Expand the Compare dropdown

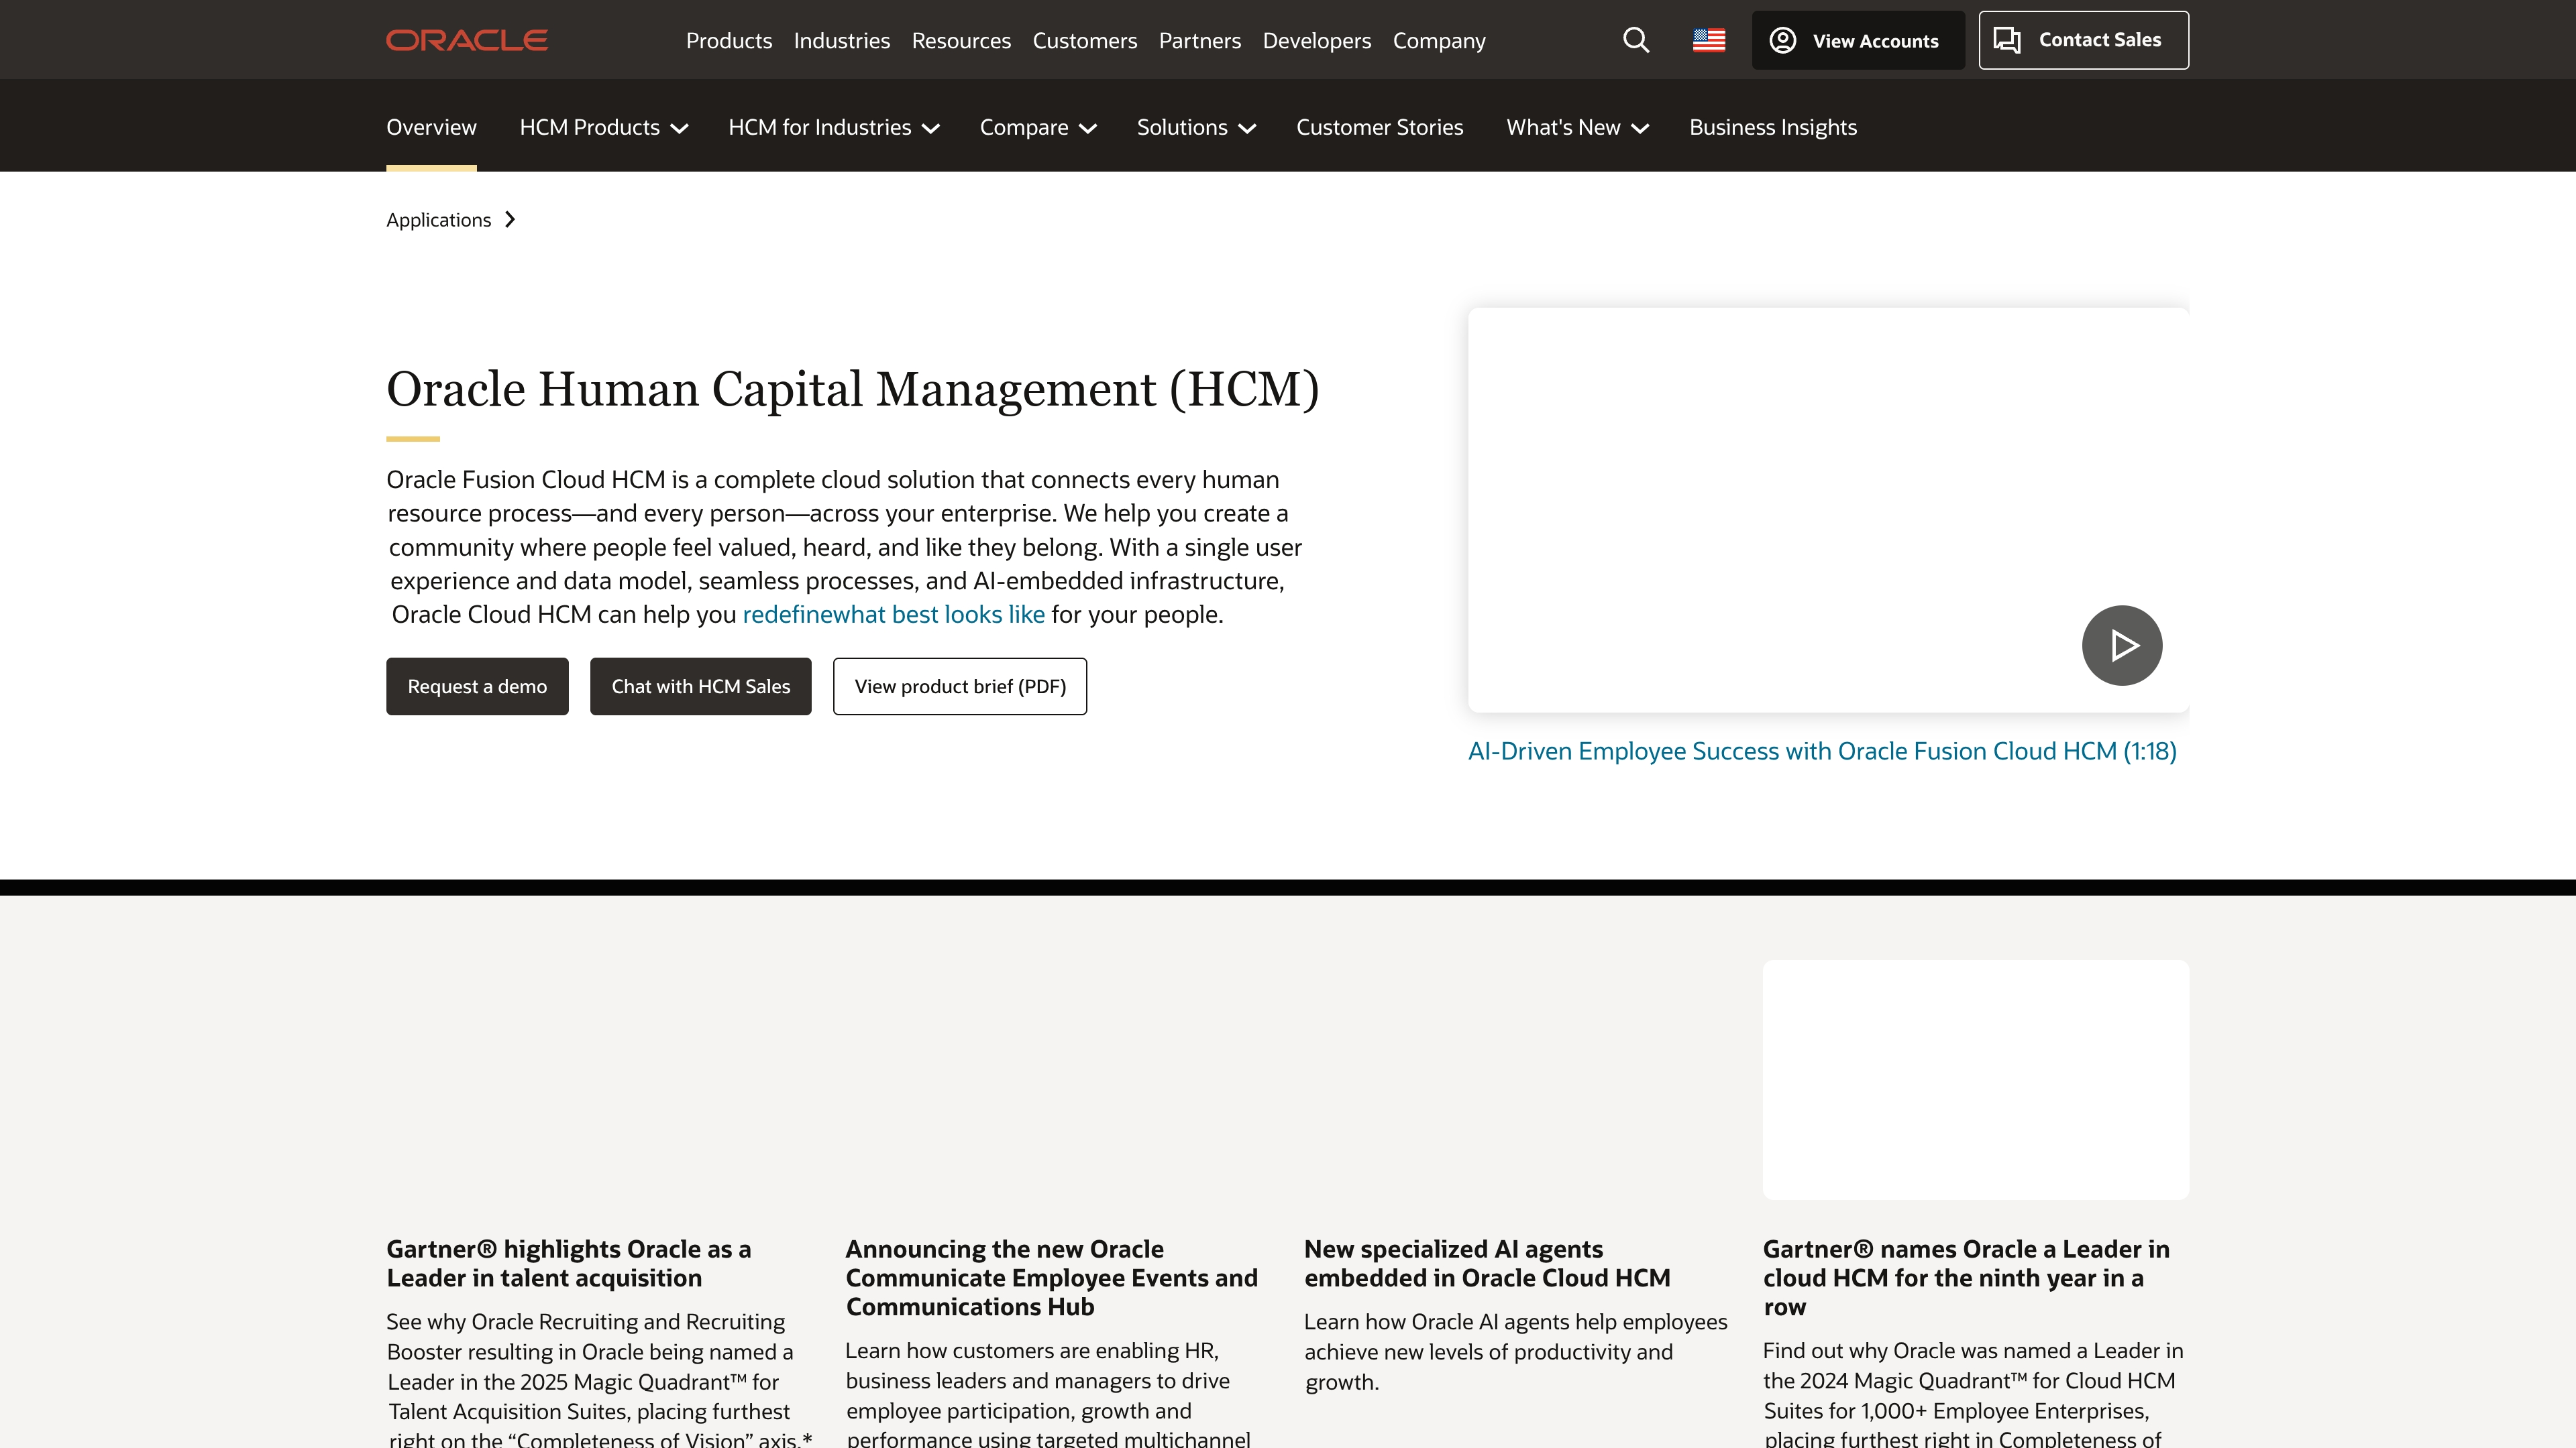[x=1038, y=127]
